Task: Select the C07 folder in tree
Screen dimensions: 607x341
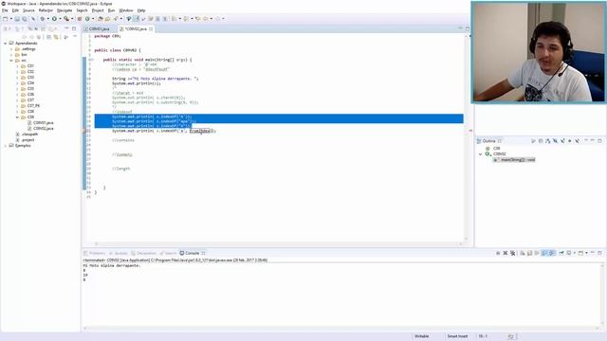Action: coord(30,99)
